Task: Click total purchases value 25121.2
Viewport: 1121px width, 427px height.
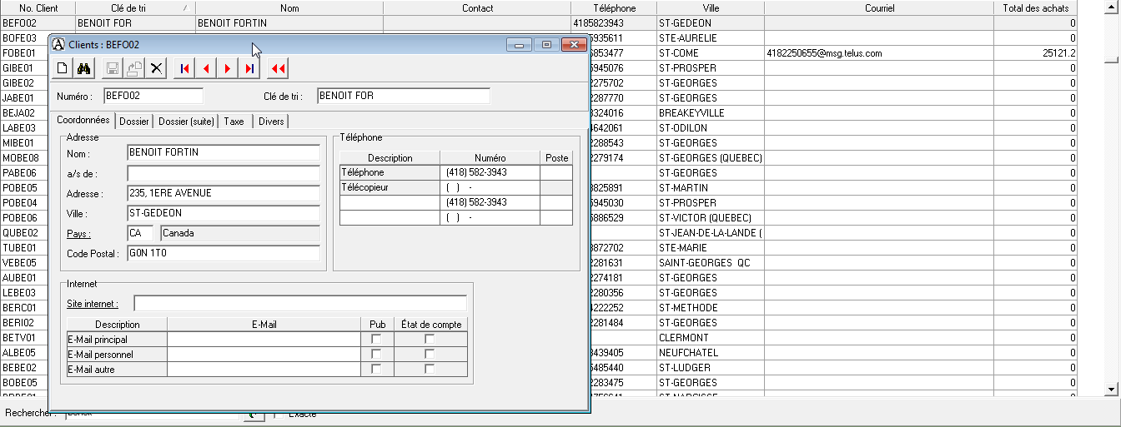Action: tap(1036, 52)
